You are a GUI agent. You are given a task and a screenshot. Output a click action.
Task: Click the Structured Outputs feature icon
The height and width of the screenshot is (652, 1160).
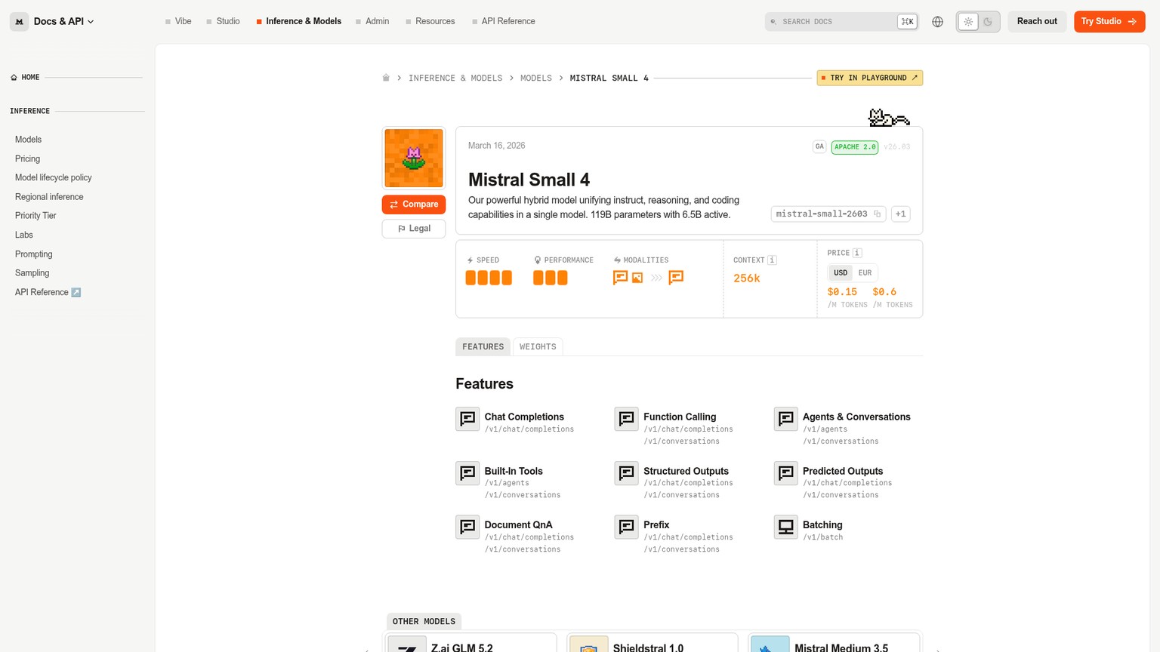pos(627,473)
